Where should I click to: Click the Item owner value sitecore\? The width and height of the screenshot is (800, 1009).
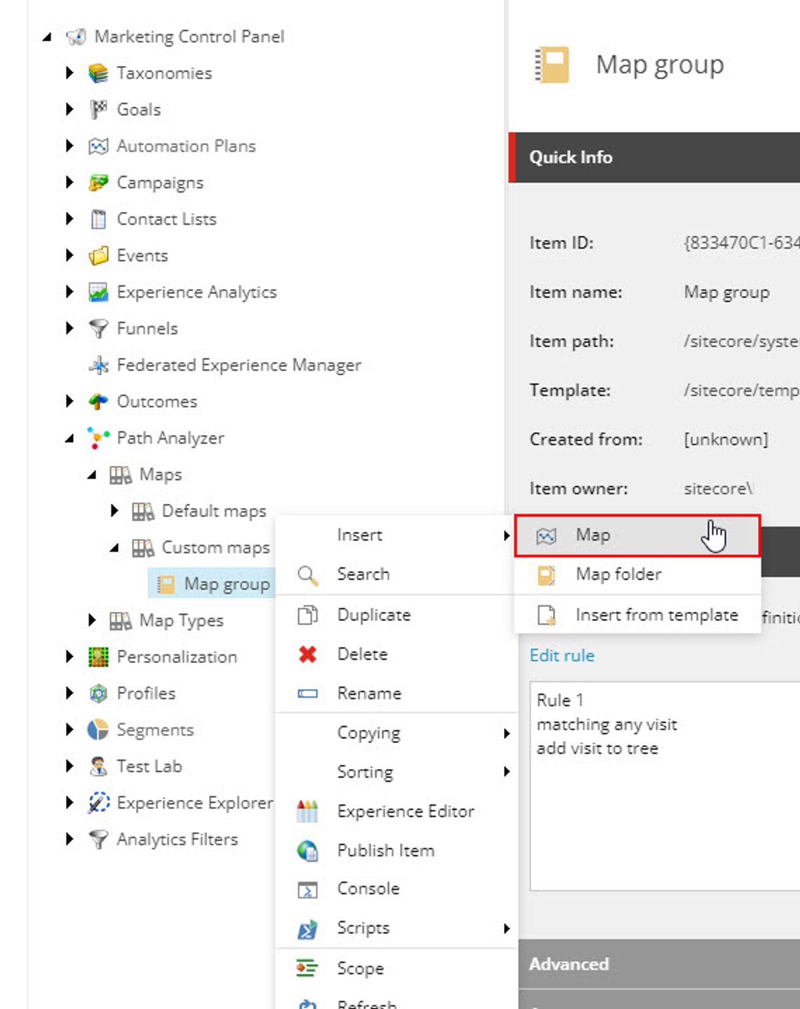tap(719, 489)
